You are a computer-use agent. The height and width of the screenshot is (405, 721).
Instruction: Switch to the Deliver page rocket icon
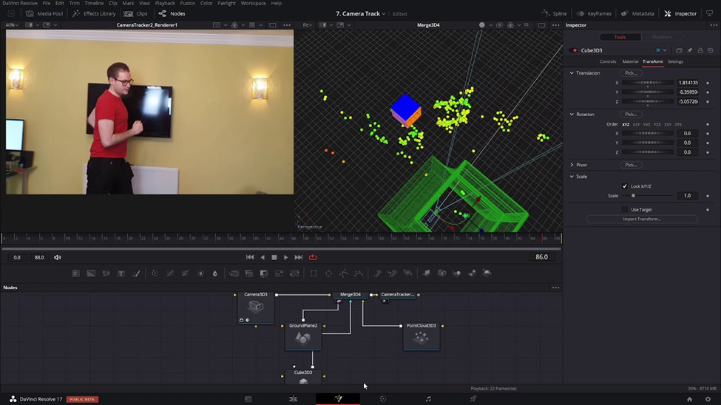(473, 399)
